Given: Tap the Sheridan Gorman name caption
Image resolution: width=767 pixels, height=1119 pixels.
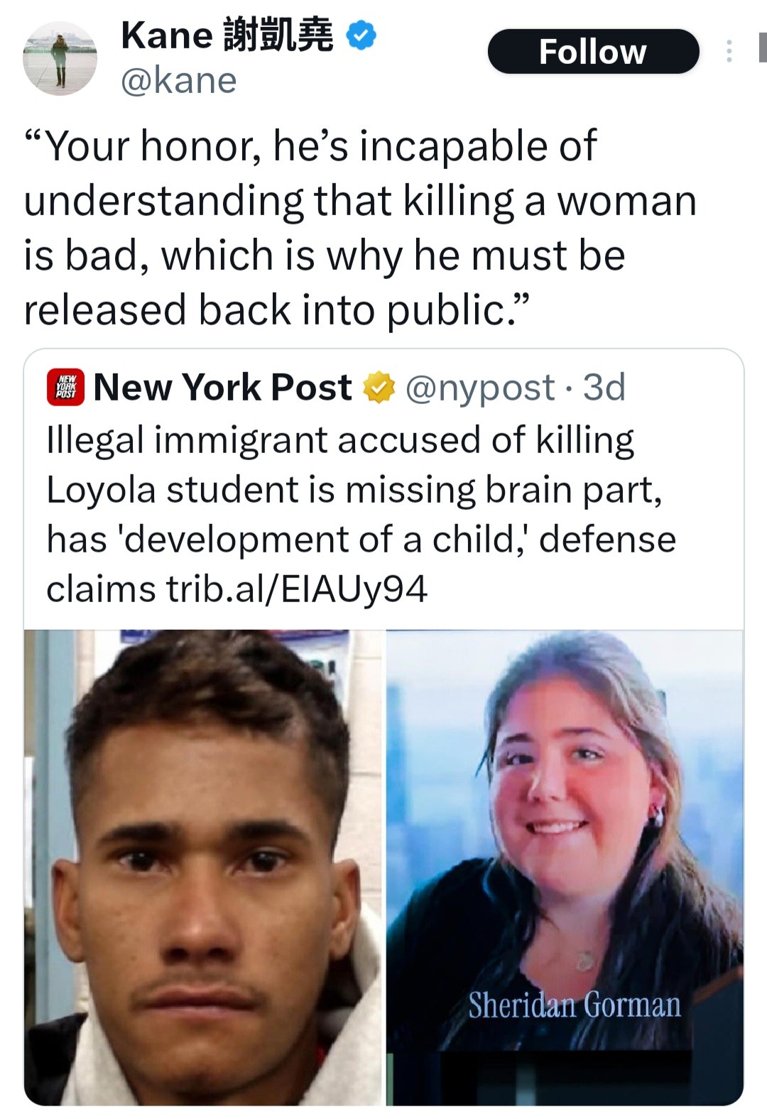Looking at the screenshot, I should point(575,1005).
